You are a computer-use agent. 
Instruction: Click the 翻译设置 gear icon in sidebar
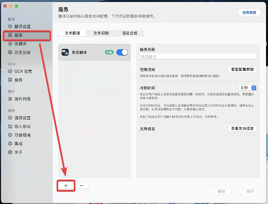pyautogui.click(x=10, y=26)
